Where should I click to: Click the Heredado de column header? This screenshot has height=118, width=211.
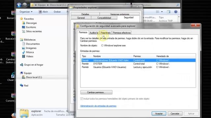pos(163,56)
